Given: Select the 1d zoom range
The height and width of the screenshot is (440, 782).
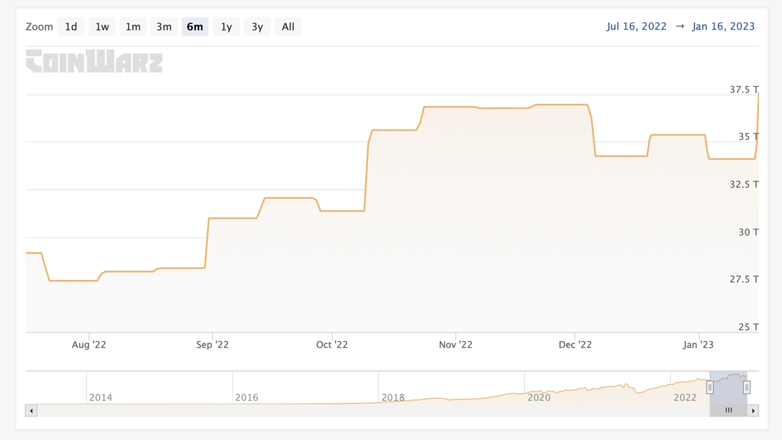Looking at the screenshot, I should (71, 26).
